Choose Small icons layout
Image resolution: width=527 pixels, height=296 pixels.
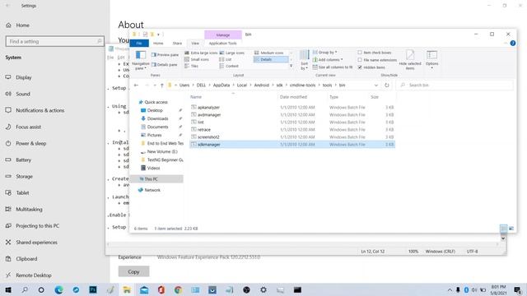[x=197, y=59]
